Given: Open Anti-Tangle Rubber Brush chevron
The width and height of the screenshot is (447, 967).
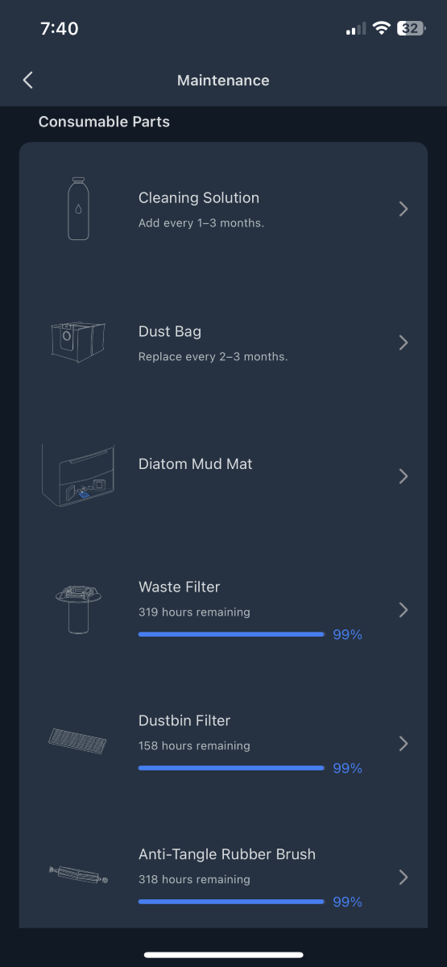Looking at the screenshot, I should tap(404, 877).
